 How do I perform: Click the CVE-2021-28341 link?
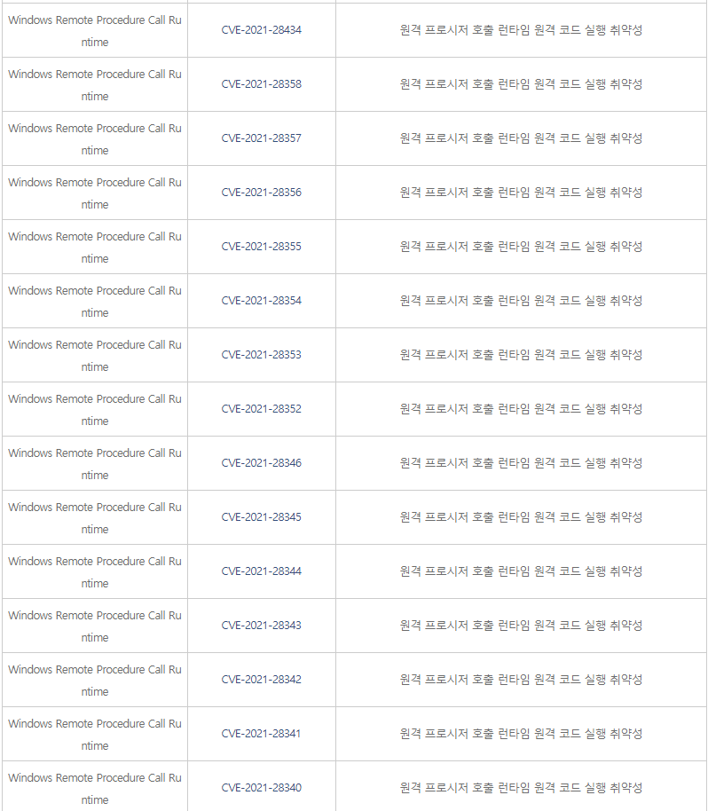[261, 734]
